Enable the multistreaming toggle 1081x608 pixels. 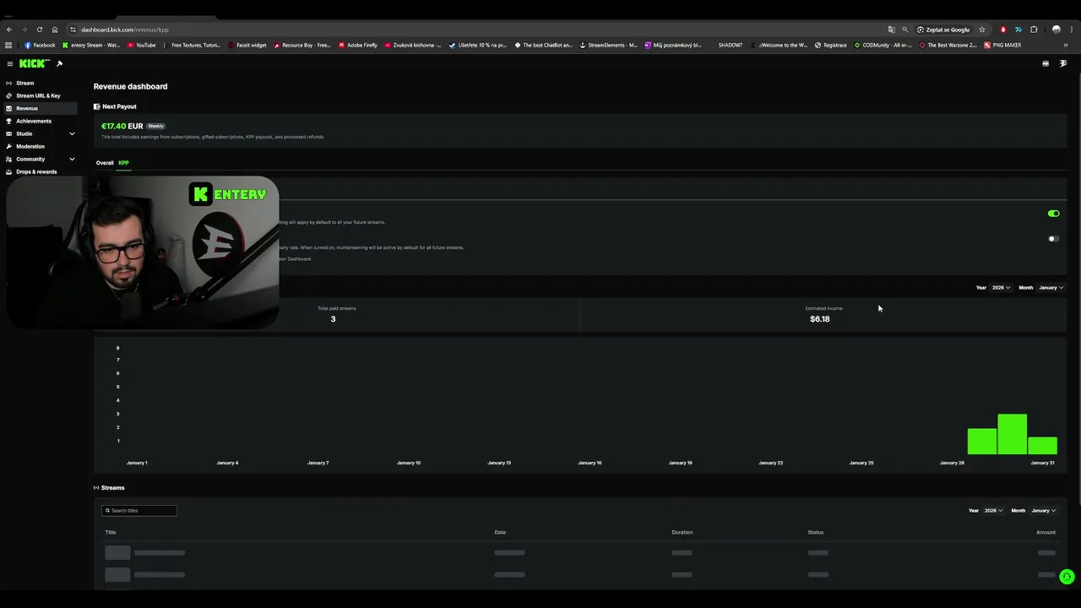pos(1053,239)
